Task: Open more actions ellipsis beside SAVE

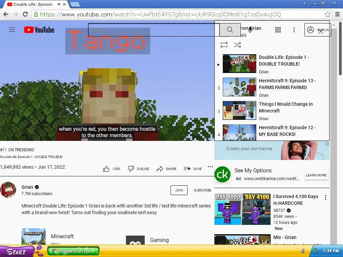Action: pos(210,167)
